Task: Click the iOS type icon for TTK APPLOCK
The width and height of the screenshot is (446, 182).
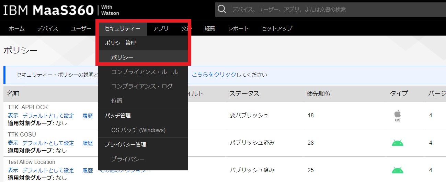Action: (x=397, y=116)
